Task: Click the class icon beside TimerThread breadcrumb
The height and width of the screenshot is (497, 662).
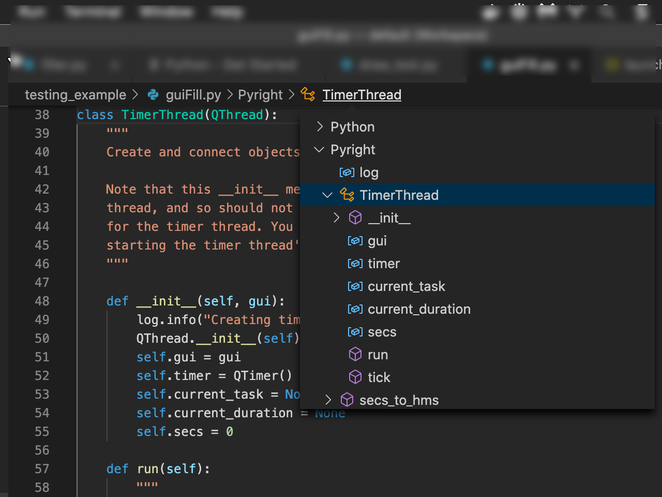Action: coord(308,94)
